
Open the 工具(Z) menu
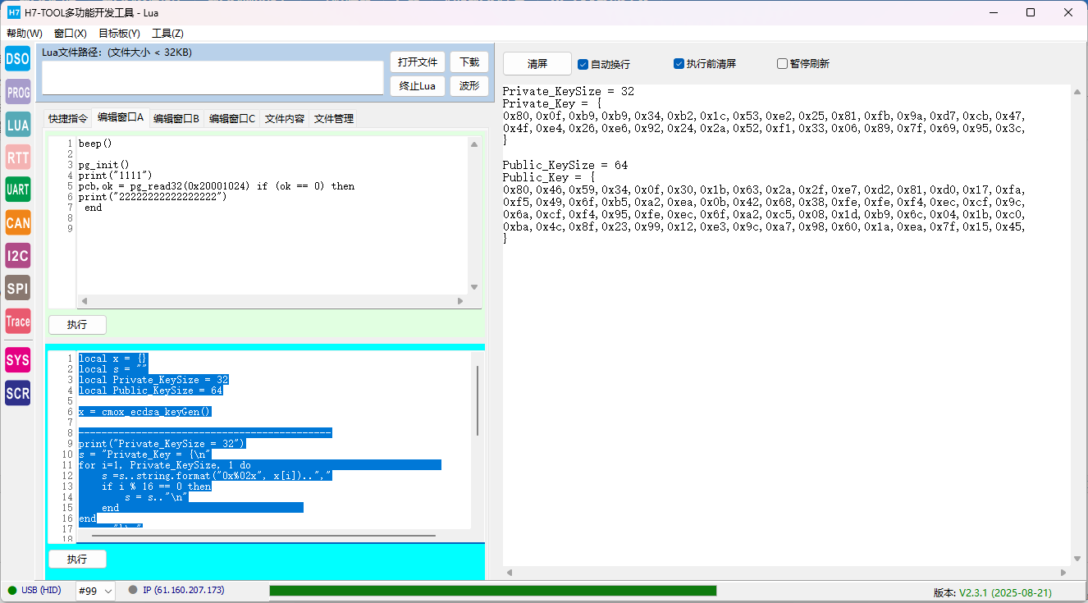[167, 34]
